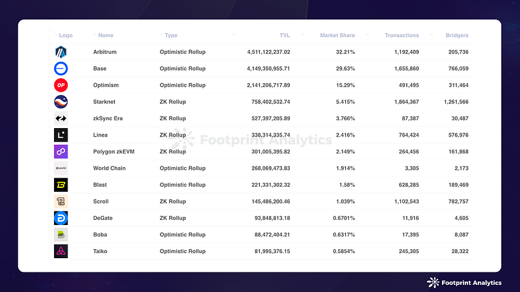Click the 29.63% market share cell

(x=345, y=69)
